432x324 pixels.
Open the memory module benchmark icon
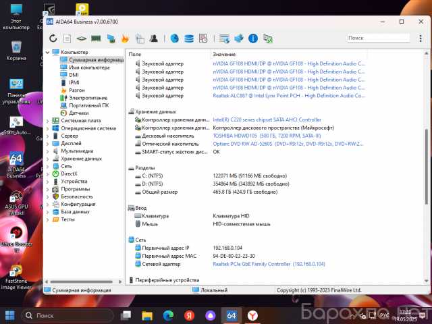(x=96, y=38)
